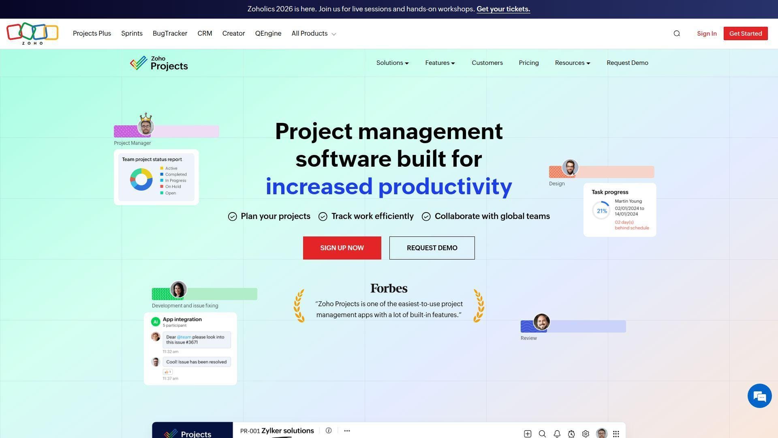Viewport: 778px width, 438px height.
Task: Open the notifications bell icon
Action: (x=557, y=434)
